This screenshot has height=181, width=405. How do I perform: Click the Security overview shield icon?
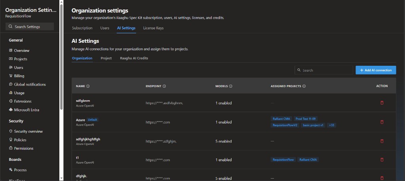[11, 131]
